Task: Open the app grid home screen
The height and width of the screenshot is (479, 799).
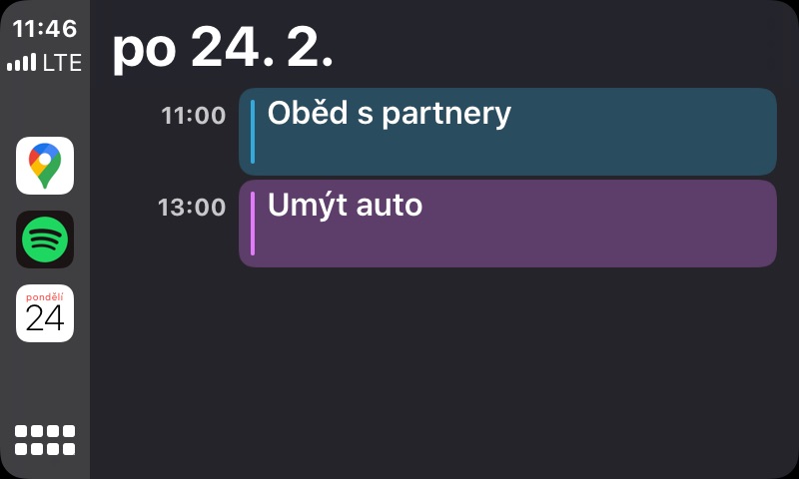Action: (x=45, y=440)
